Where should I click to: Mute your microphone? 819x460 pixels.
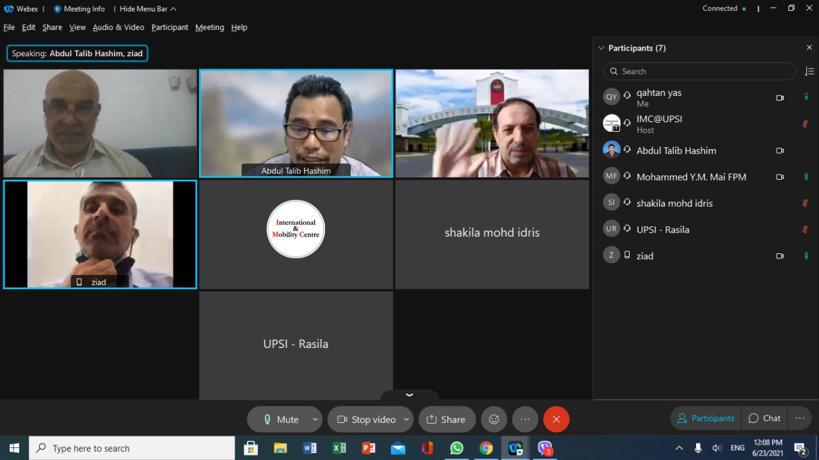pyautogui.click(x=282, y=419)
